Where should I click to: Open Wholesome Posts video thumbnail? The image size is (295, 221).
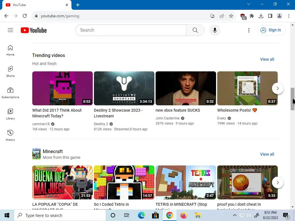(x=247, y=88)
